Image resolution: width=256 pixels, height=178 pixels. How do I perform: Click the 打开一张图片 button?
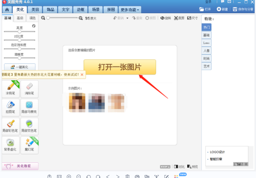coord(120,67)
